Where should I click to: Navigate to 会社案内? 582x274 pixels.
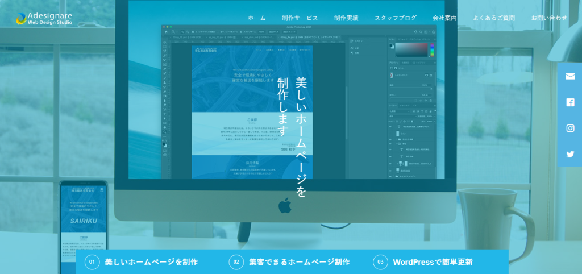[444, 18]
